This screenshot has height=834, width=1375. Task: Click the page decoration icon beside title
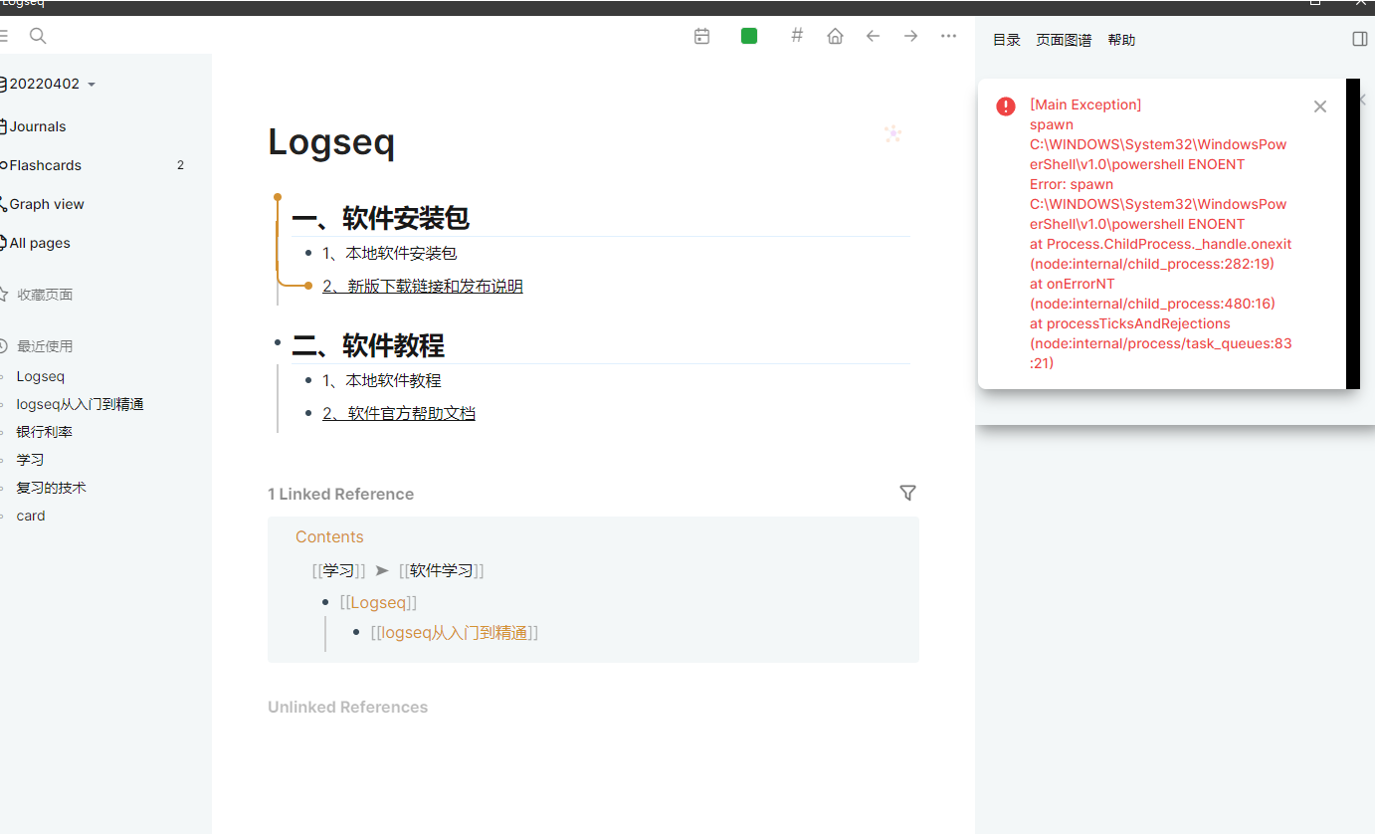click(892, 134)
